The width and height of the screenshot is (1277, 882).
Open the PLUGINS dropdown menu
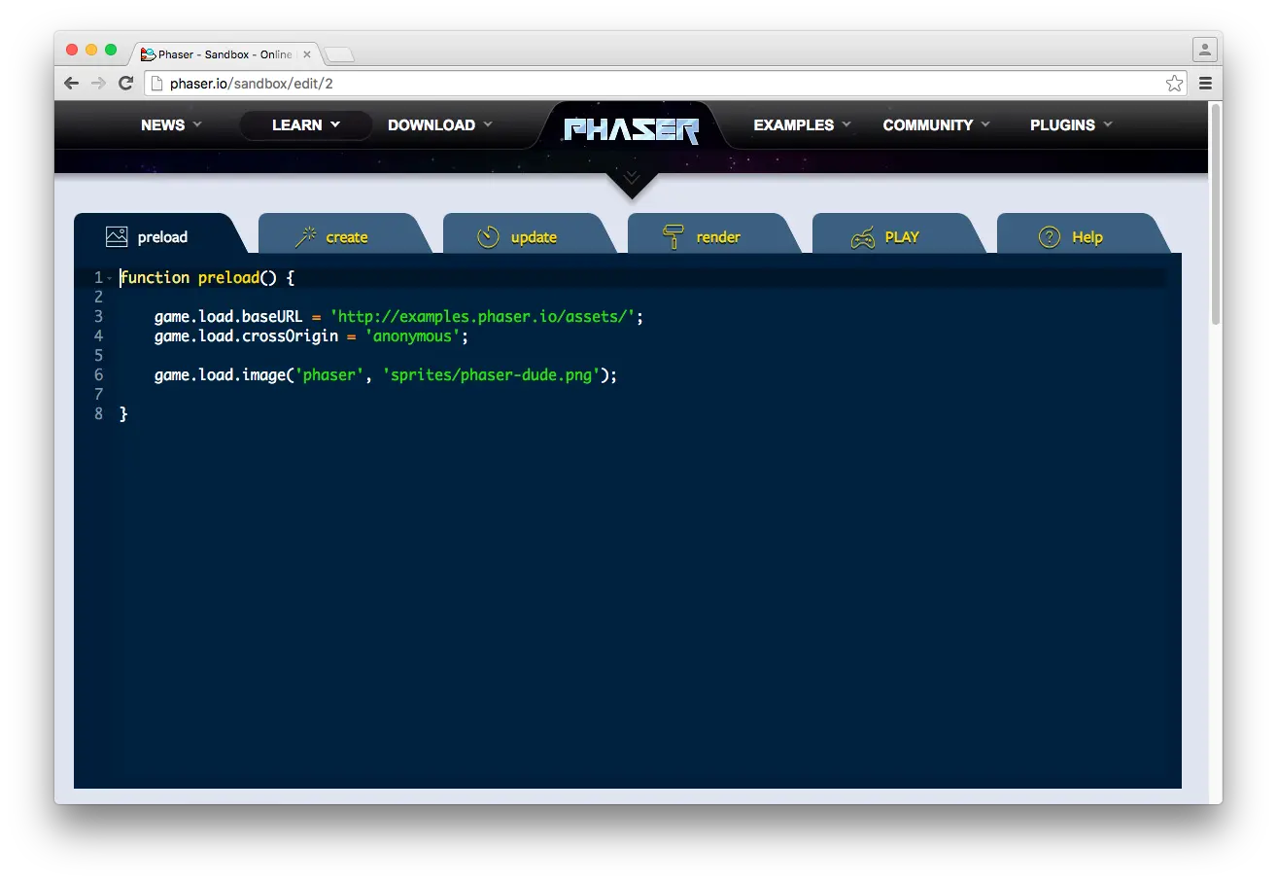pos(1071,124)
